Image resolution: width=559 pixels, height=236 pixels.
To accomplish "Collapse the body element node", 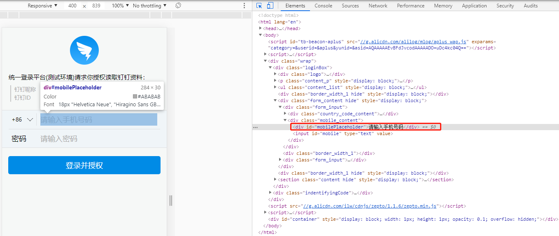I will pyautogui.click(x=261, y=35).
